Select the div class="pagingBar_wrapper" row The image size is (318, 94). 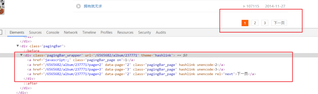coord(159,55)
